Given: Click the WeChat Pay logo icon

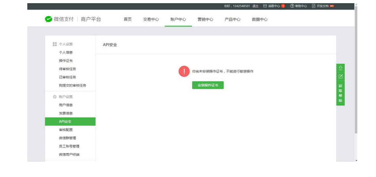Looking at the screenshot, I should click(48, 19).
